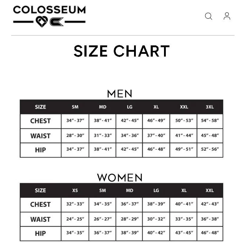Image resolution: width=246 pixels, height=246 pixels.
Task: Click the SIZE CHART heading
Action: tap(121, 51)
